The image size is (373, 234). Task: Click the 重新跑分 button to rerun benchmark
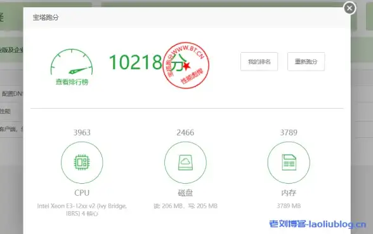306,62
